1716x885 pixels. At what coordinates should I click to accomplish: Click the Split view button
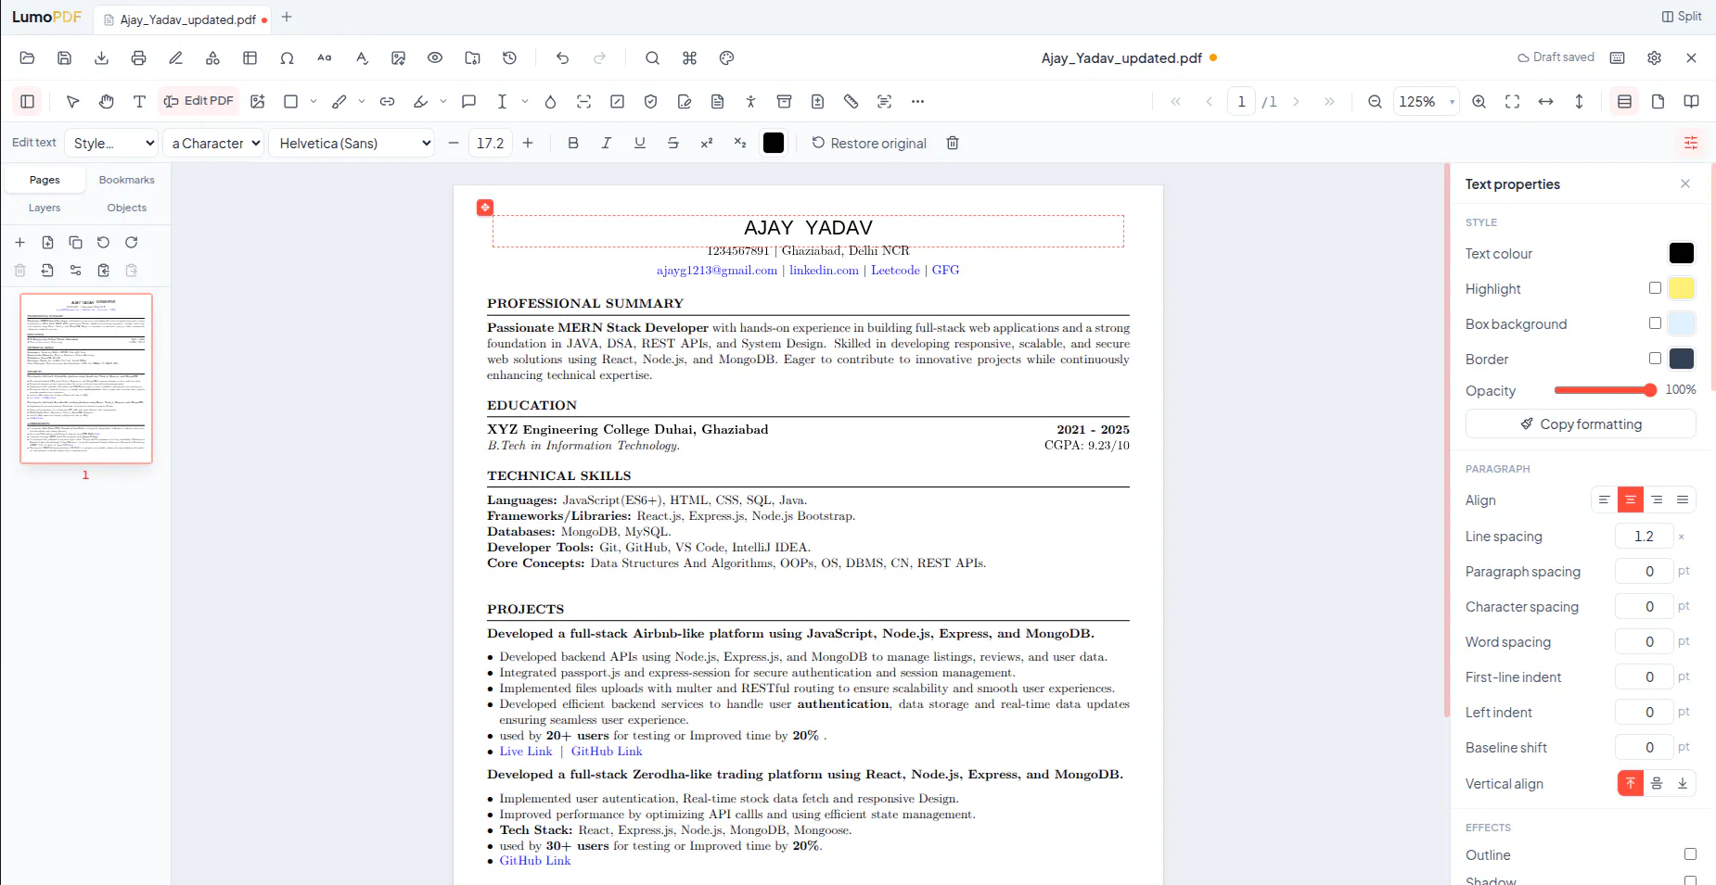(1681, 17)
